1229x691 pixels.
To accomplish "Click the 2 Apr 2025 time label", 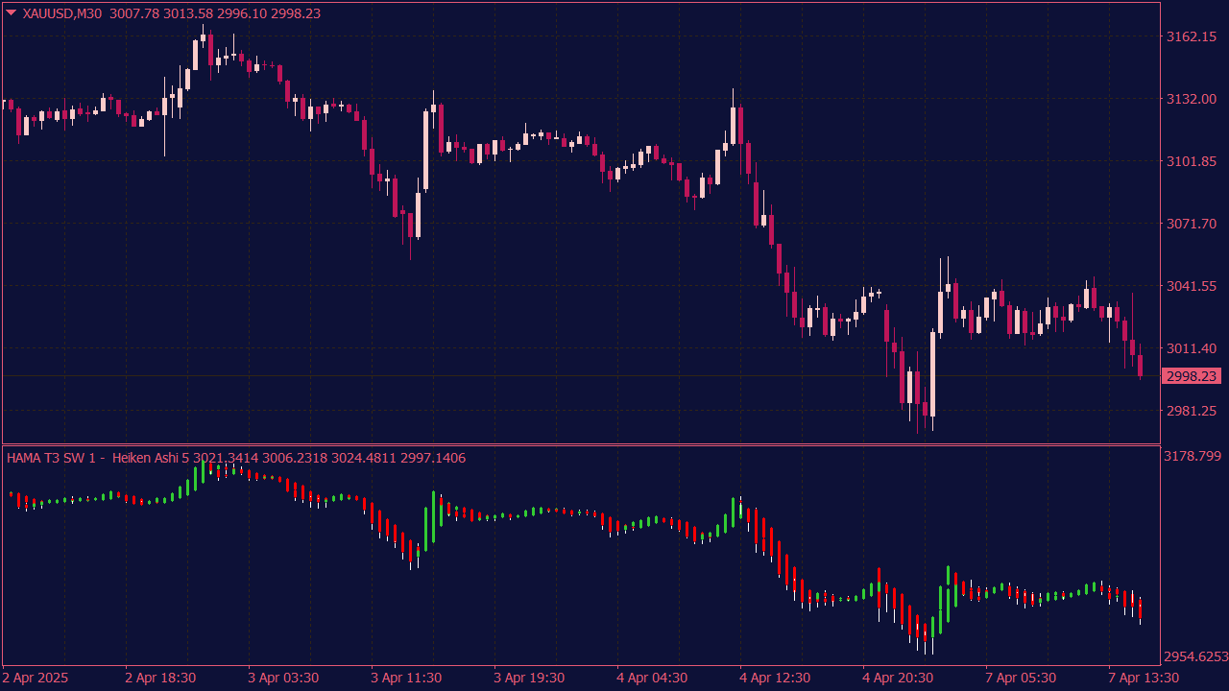I will (36, 678).
